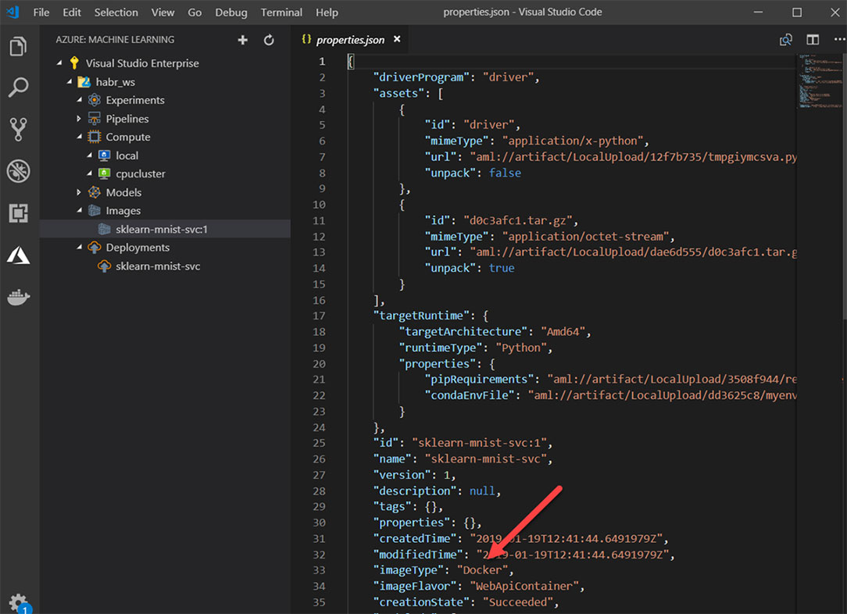Expand the Pipelines tree node
The height and width of the screenshot is (614, 847).
(x=78, y=118)
